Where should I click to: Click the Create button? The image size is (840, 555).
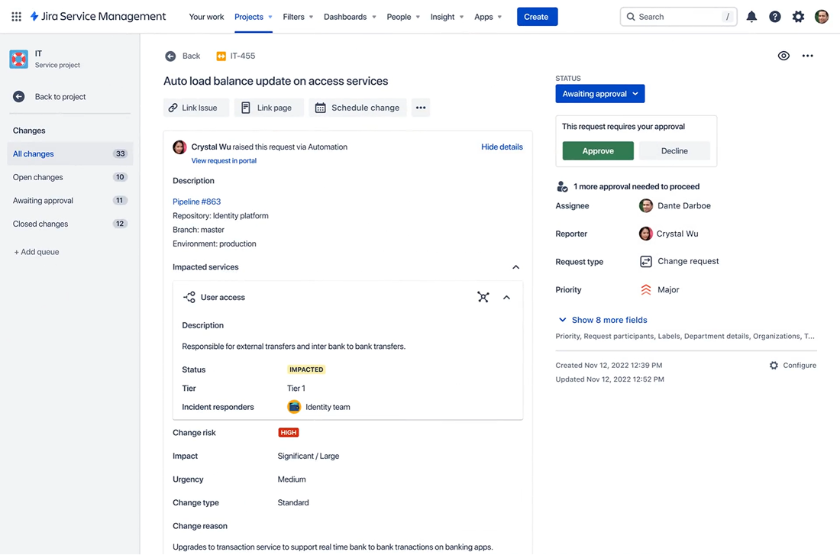[x=537, y=17]
